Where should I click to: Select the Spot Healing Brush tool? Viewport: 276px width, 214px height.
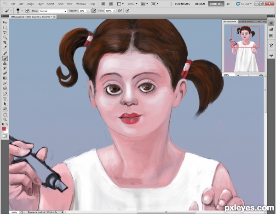click(5, 53)
